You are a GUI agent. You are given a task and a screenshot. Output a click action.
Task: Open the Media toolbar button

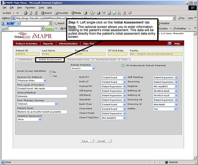(x=76, y=13)
